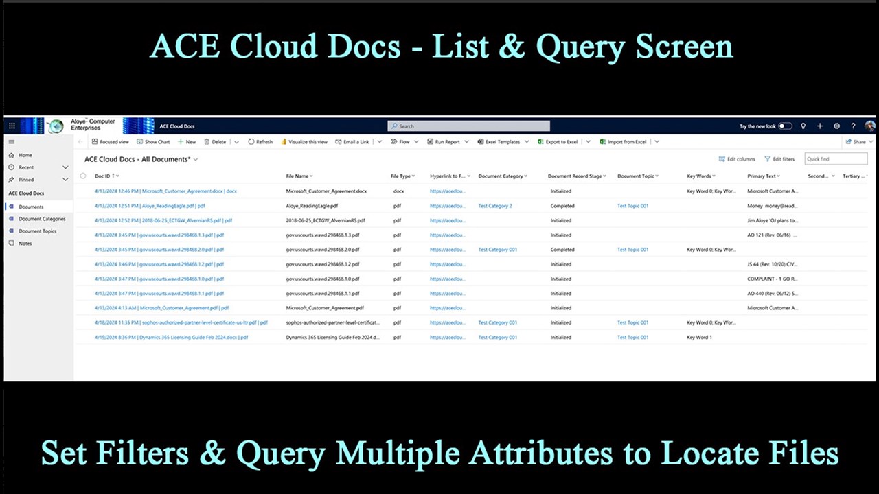This screenshot has width=879, height=494.
Task: Click the Delete command
Action: (215, 142)
